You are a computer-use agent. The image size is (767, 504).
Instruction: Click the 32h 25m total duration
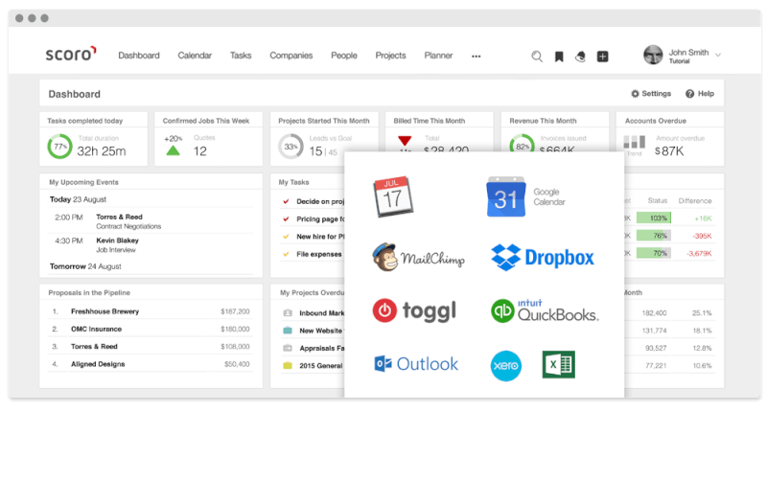[102, 151]
